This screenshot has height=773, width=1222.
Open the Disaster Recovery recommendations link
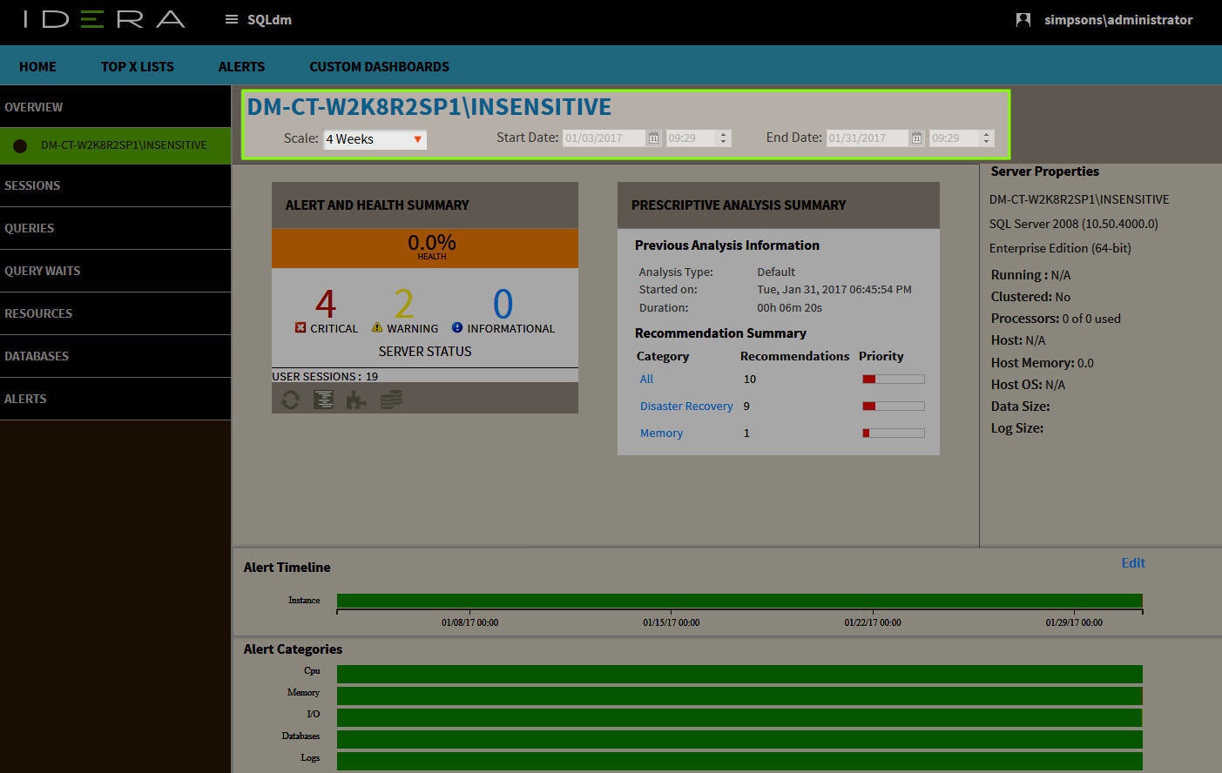pyautogui.click(x=686, y=407)
